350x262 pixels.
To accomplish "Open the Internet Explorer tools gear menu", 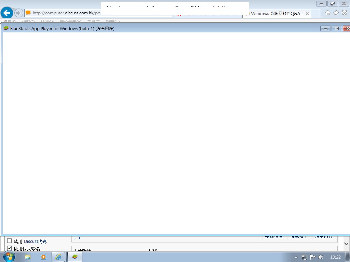I will coord(345,13).
